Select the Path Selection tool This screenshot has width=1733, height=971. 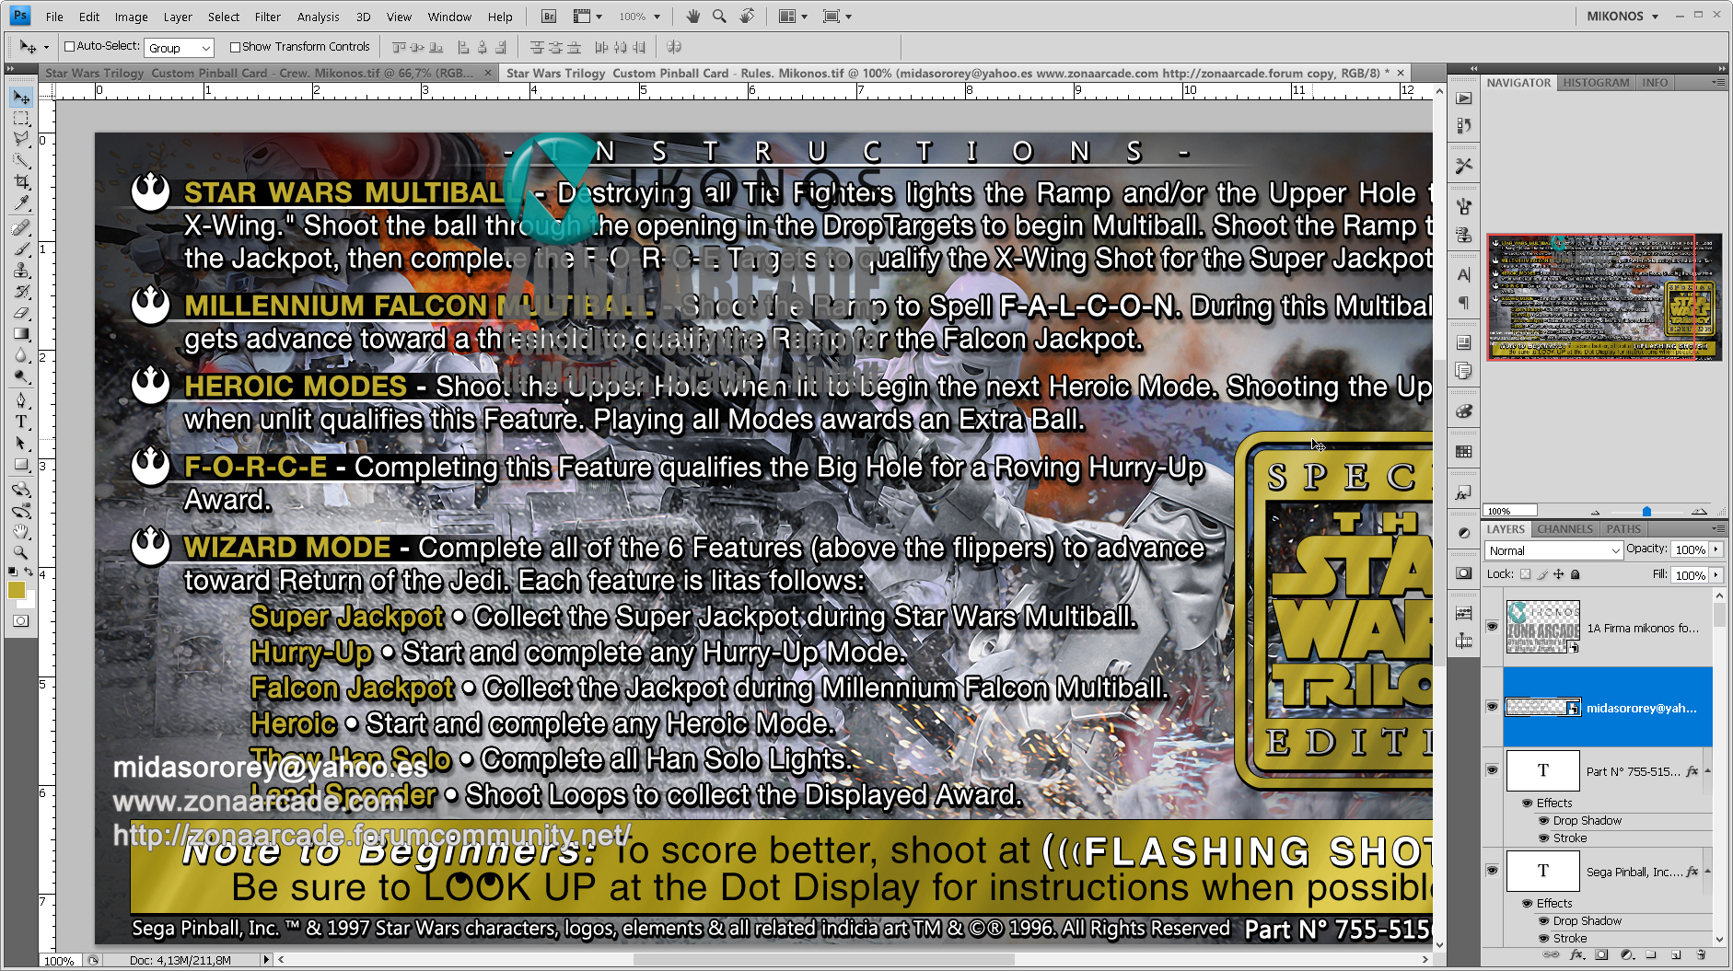(21, 443)
